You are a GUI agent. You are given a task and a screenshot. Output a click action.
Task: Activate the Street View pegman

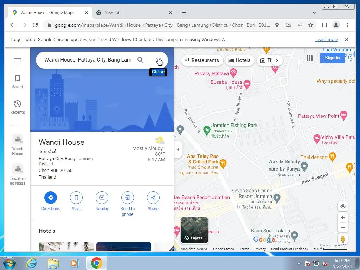343,239
